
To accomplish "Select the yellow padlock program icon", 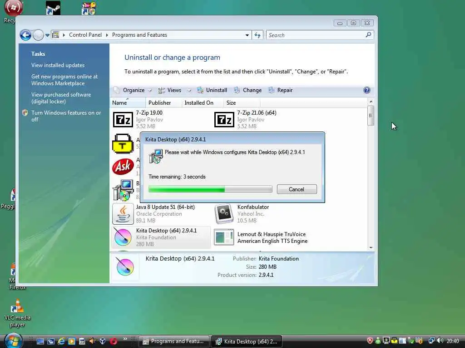I will (123, 144).
